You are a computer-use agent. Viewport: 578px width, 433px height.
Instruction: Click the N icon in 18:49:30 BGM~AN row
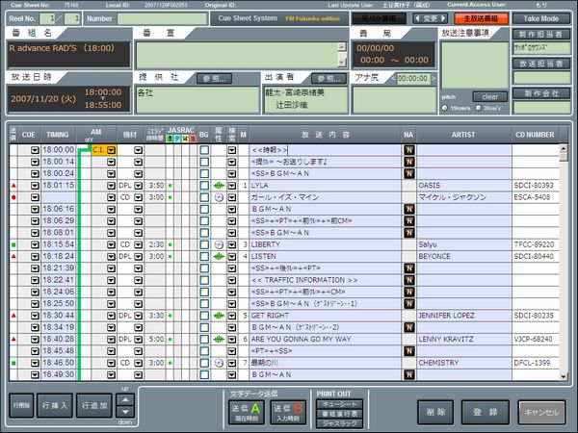coord(408,375)
